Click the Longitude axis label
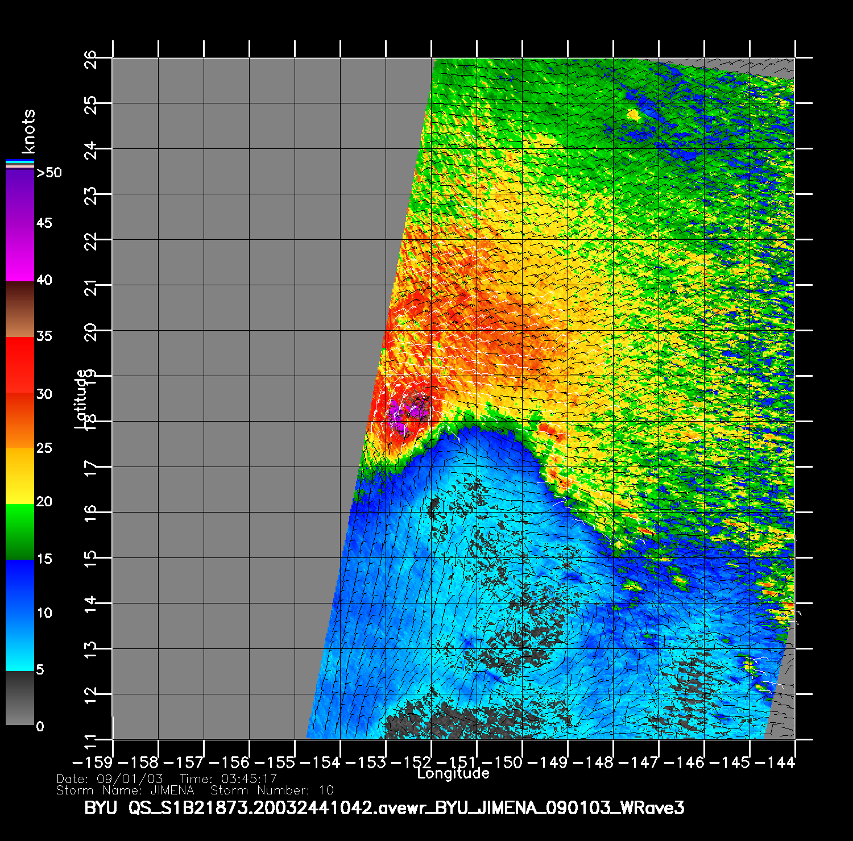Viewport: 853px width, 841px height. 453,773
